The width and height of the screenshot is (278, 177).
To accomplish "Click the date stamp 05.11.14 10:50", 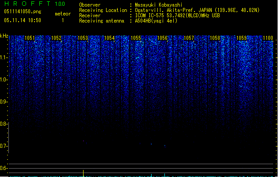I will pos(23,20).
